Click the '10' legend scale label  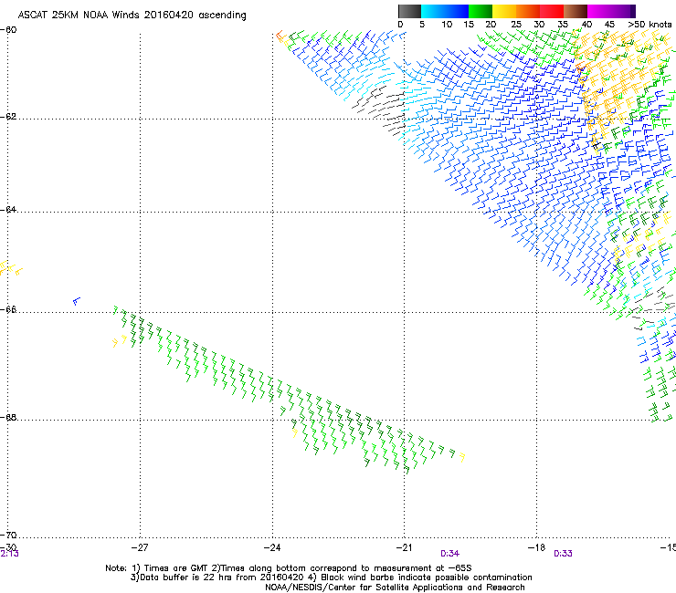(x=447, y=25)
